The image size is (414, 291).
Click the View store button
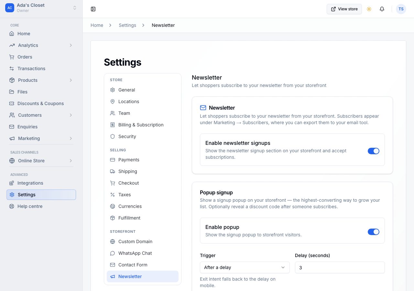(x=344, y=9)
